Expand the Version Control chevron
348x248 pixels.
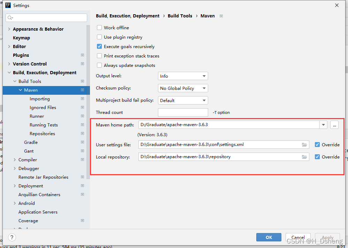click(9, 64)
